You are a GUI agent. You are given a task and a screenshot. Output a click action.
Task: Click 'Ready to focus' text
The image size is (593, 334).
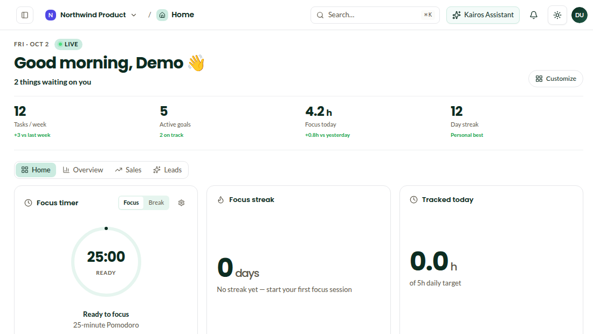106,315
